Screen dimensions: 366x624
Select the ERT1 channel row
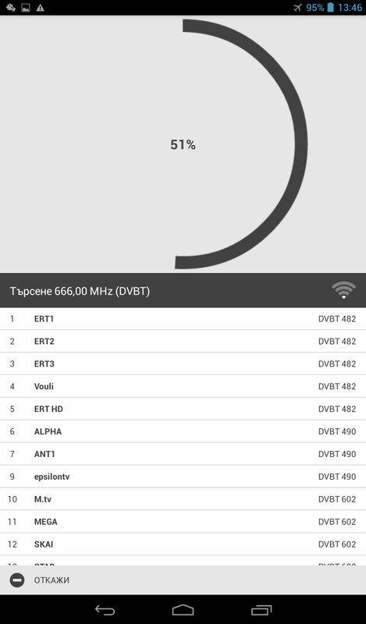[183, 319]
